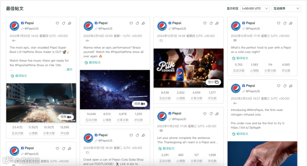Like the October 11 Soda Shop post

(x=131, y=135)
